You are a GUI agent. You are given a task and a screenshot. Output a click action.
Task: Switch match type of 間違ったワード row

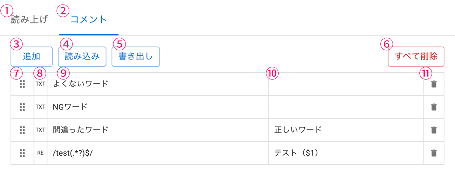(x=41, y=130)
